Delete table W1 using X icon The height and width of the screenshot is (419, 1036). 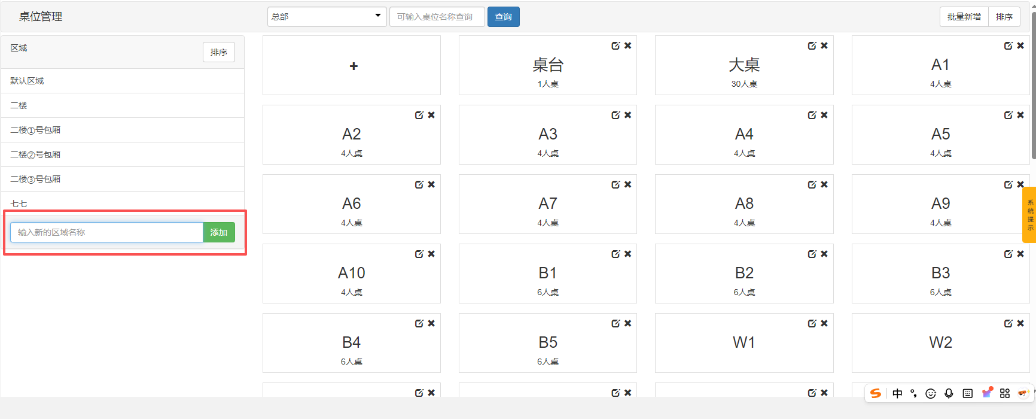coord(824,323)
